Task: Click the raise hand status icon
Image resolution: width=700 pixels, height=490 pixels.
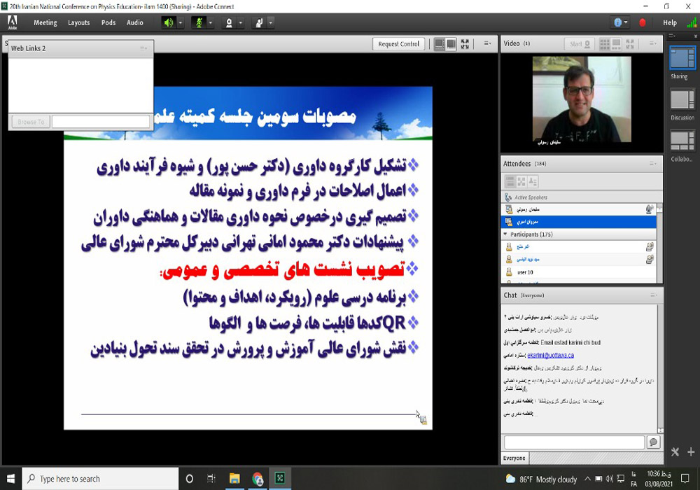Action: click(x=258, y=22)
